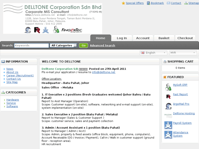Click the Shopping Cart basket icon
Screen dimensions: 199x149
point(165,62)
